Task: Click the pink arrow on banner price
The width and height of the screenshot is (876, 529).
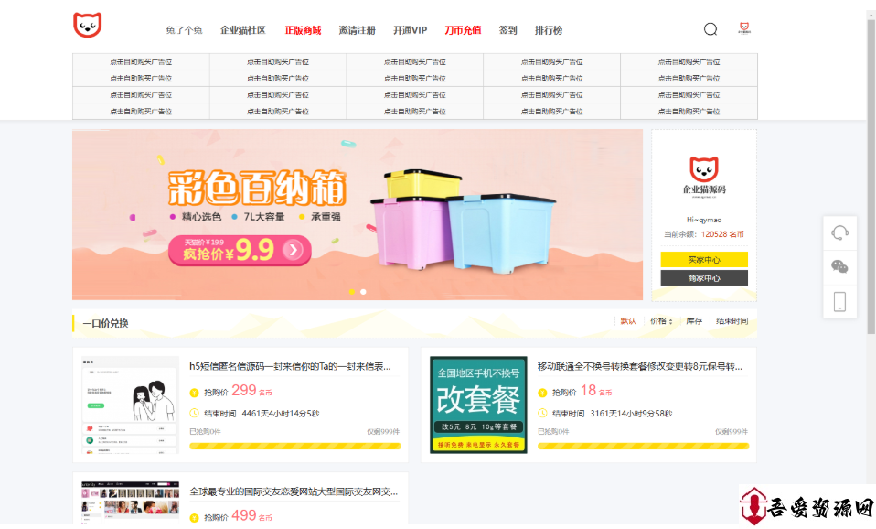Action: (x=293, y=250)
